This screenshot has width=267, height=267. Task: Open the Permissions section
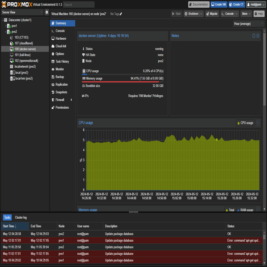(x=62, y=107)
